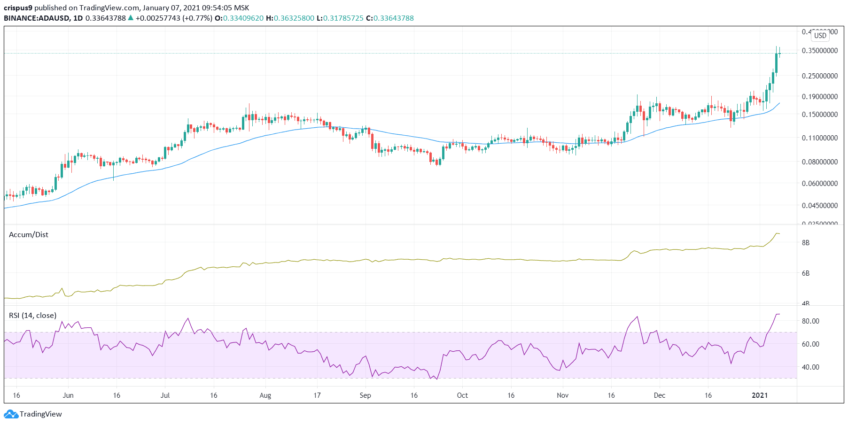
Task: Click the high value 0.36325800
Action: pyautogui.click(x=294, y=18)
